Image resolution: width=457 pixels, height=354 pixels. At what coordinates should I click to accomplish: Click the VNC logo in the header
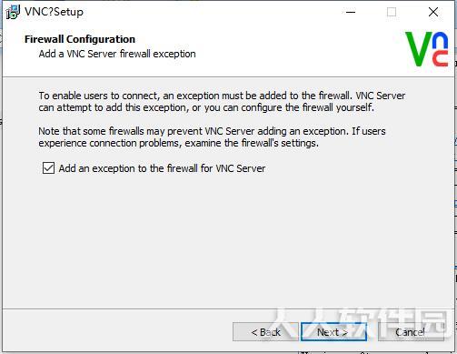click(x=427, y=49)
